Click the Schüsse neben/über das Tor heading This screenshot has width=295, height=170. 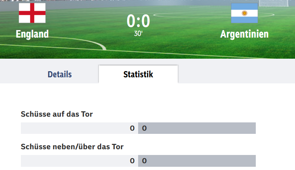[x=72, y=147]
